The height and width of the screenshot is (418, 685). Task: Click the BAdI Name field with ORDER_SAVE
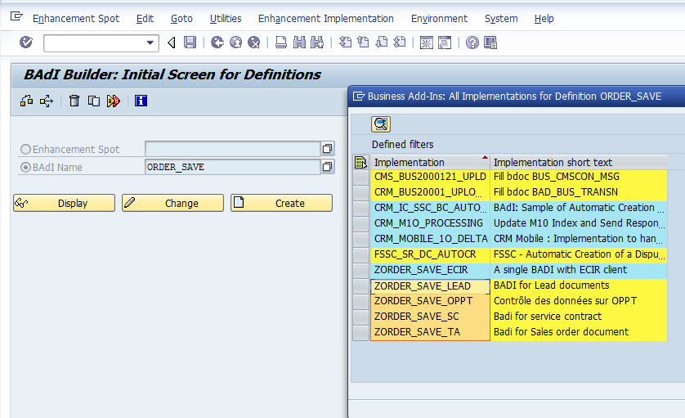[x=232, y=167]
